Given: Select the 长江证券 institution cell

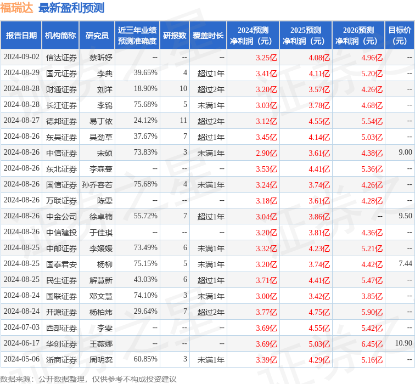Looking at the screenshot, I should click(x=61, y=105).
